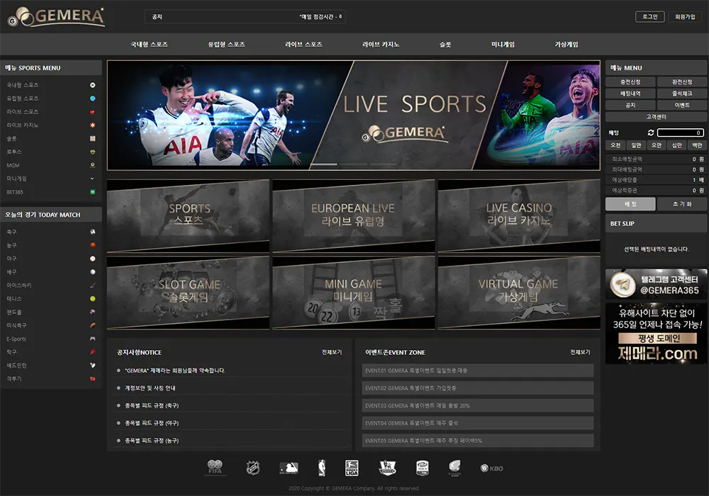Viewport: 709px width, 496px height.
Task: Open the VIRTUAL GAME tile
Action: (519, 293)
